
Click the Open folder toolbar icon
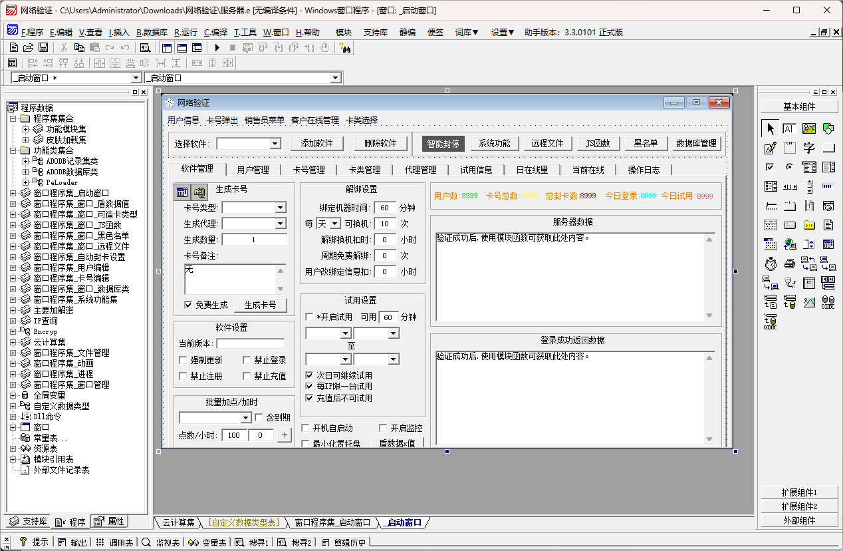point(29,47)
